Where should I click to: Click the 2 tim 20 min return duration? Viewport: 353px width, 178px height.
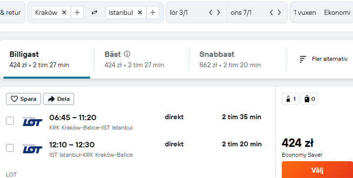[x=242, y=144]
